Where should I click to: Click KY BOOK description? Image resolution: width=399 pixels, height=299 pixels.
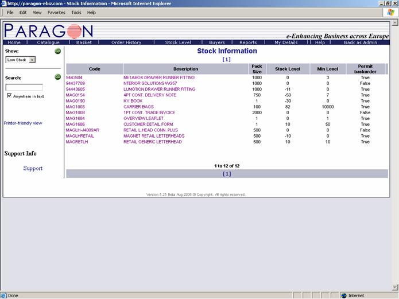coord(133,101)
